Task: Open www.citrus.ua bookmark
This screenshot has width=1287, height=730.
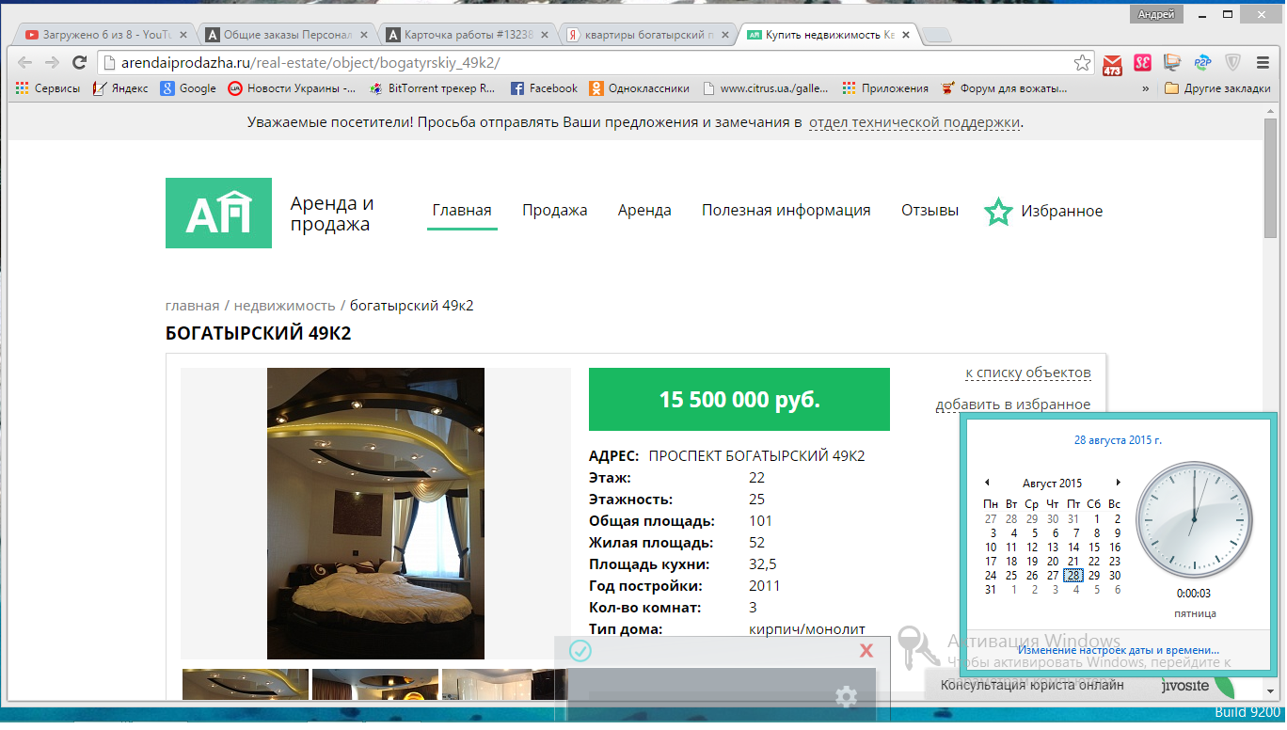Action: 765,88
